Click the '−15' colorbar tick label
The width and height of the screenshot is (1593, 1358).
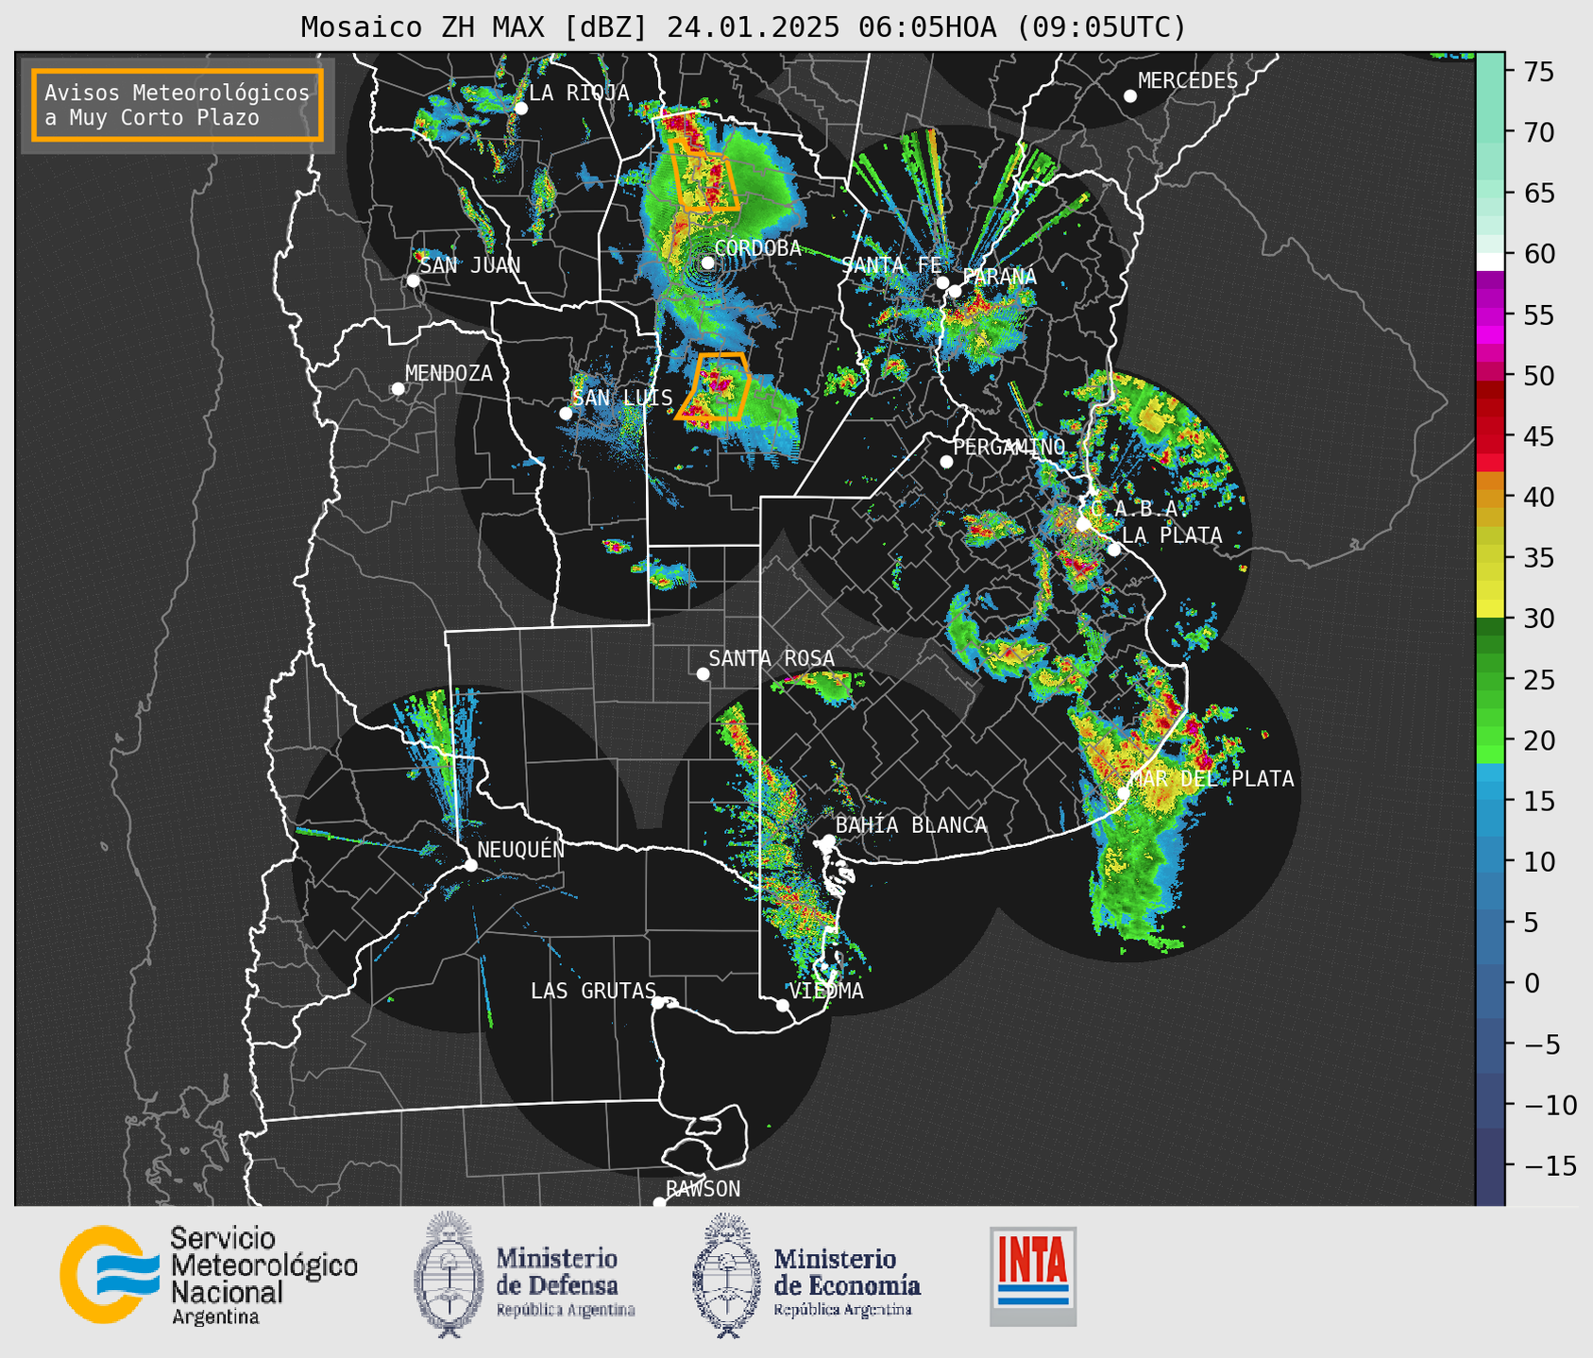pyautogui.click(x=1550, y=1165)
